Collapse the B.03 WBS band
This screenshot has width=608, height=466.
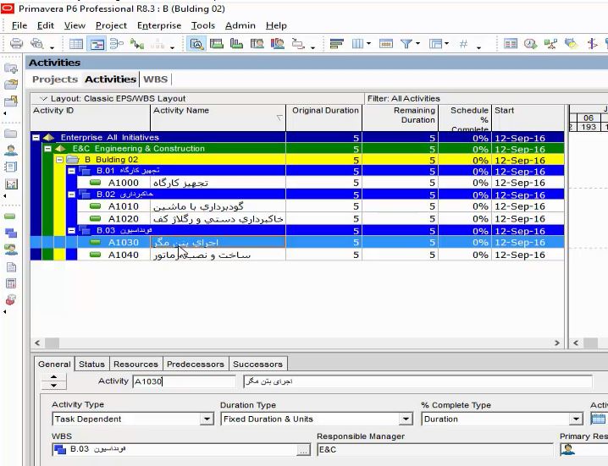tap(71, 231)
